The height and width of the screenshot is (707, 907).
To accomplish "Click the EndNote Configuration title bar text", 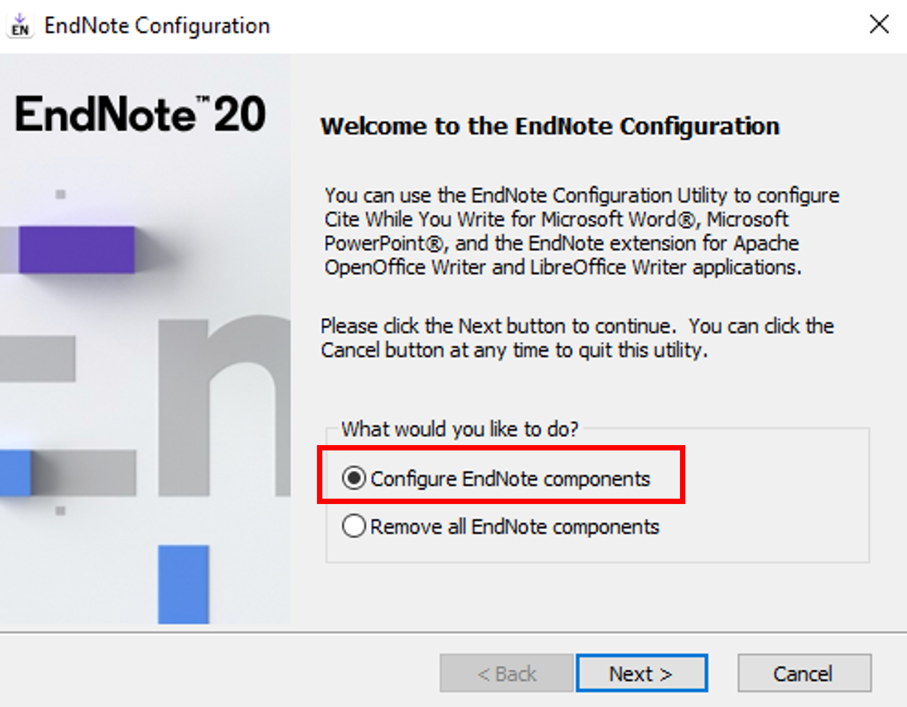I will pyautogui.click(x=157, y=26).
